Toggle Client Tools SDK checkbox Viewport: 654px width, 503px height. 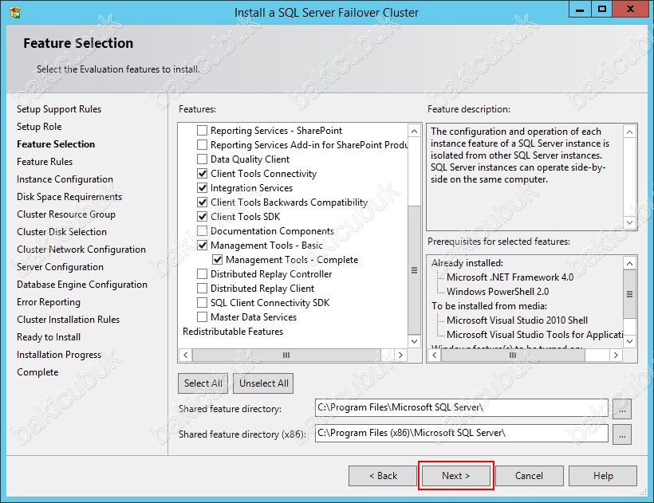click(202, 217)
